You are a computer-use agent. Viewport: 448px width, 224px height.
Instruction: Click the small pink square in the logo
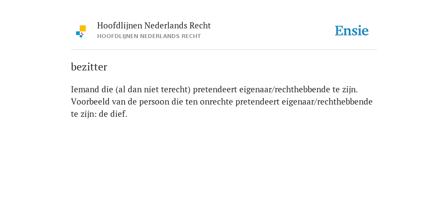point(82,34)
